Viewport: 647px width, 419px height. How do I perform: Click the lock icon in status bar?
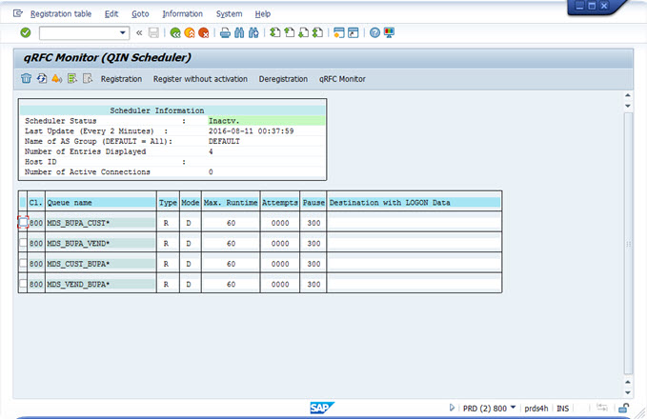[x=623, y=408]
